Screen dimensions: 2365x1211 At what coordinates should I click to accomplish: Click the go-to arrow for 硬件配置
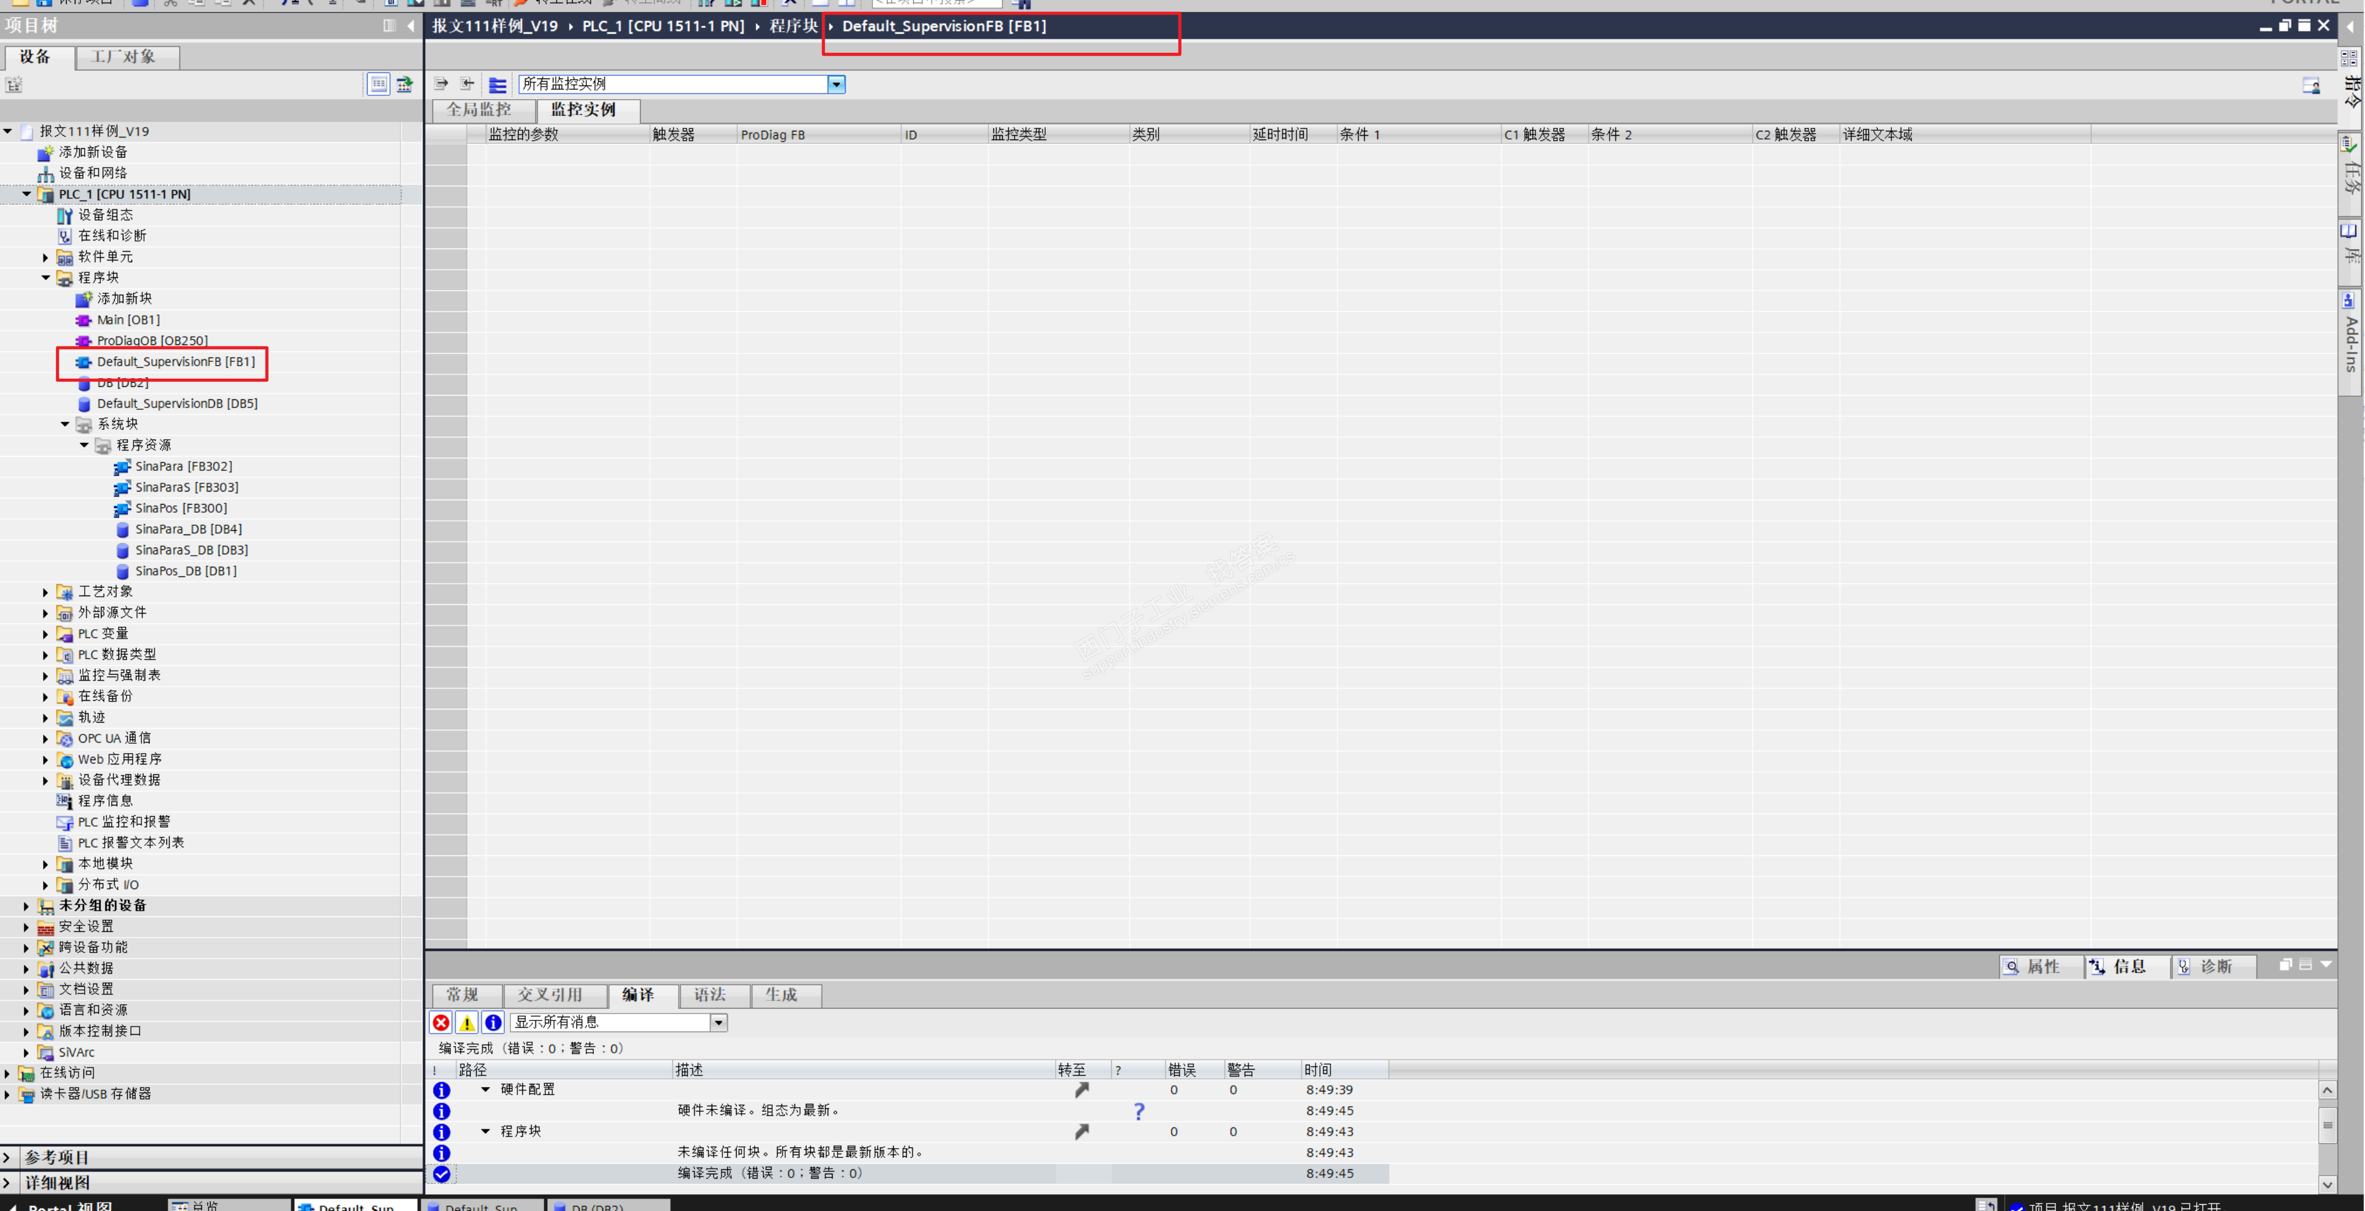coord(1081,1090)
